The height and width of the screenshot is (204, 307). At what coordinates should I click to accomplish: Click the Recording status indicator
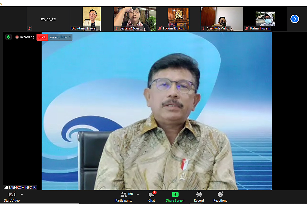(x=25, y=37)
